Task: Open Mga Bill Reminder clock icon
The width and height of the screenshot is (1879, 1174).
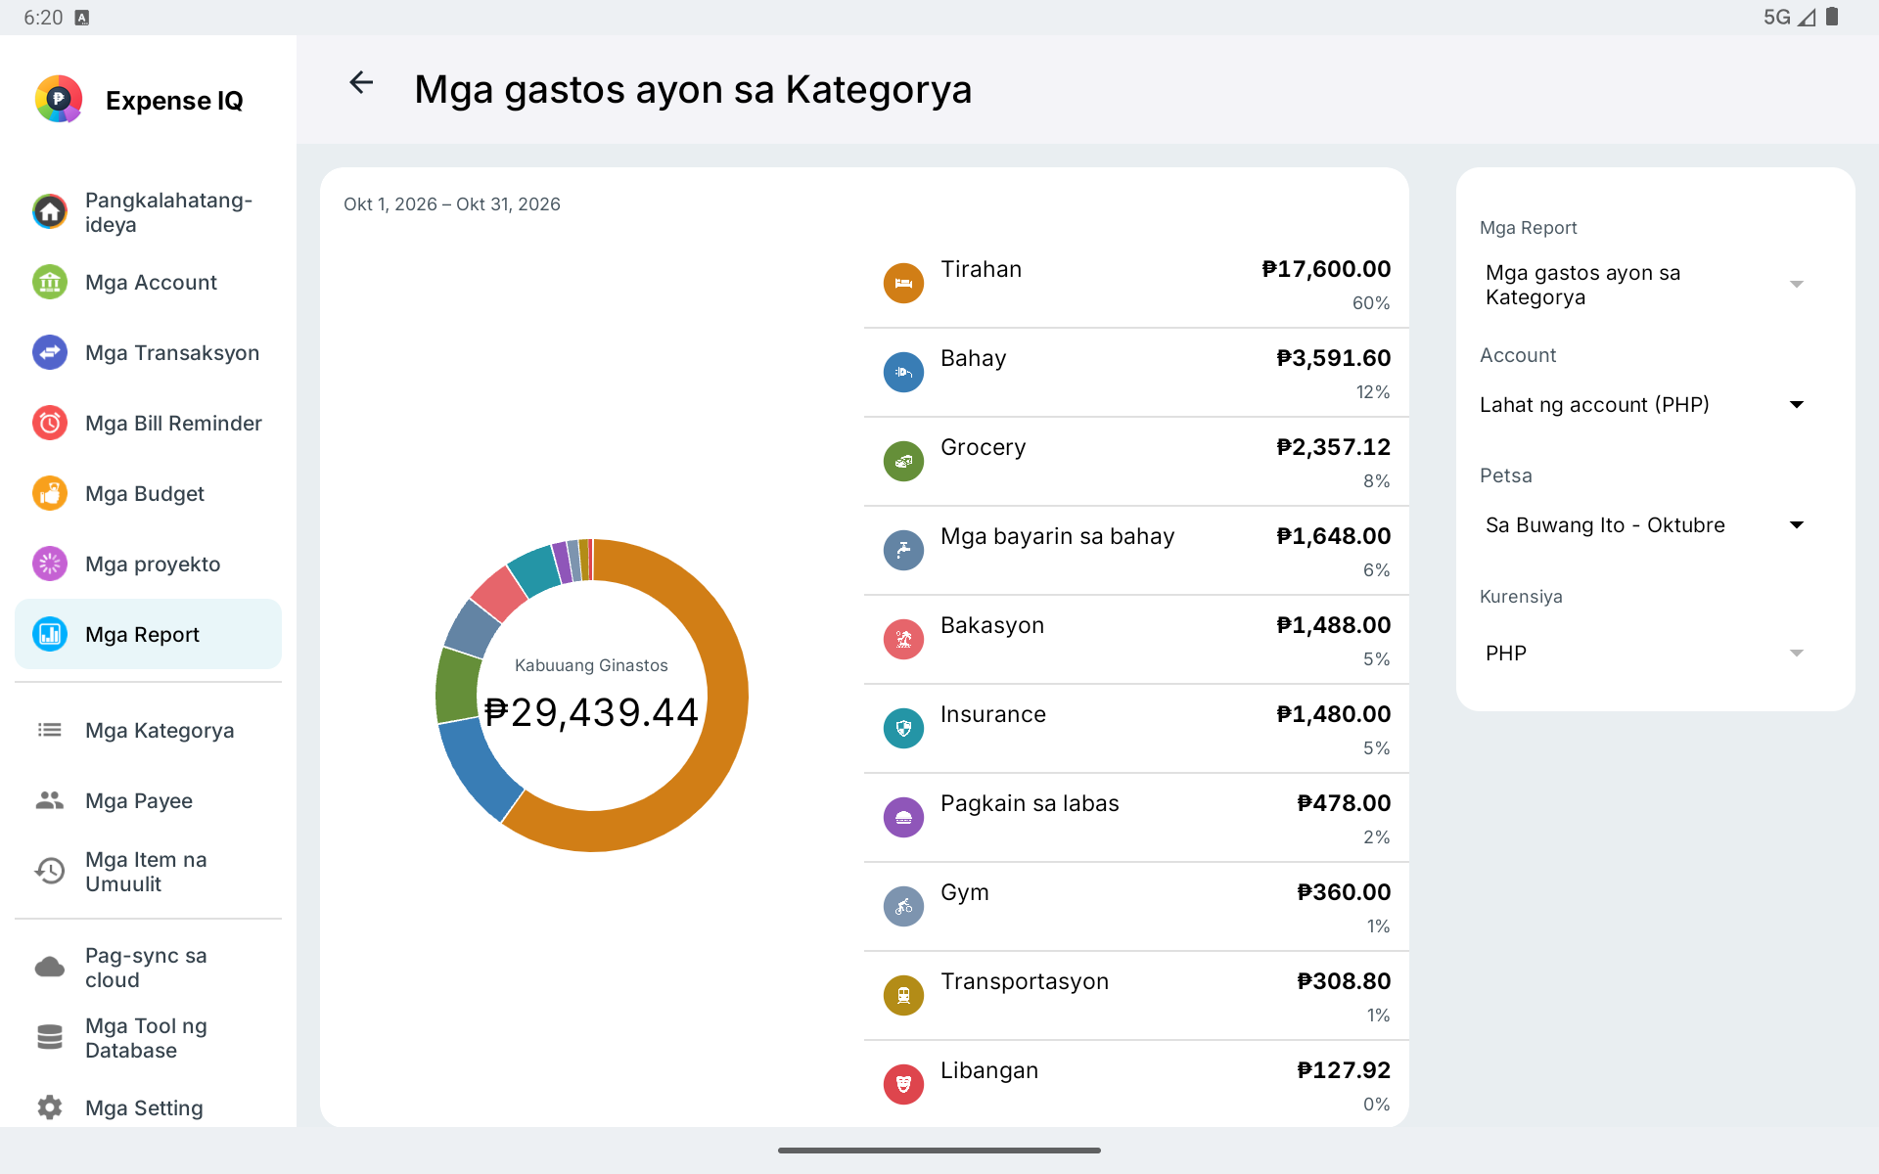Action: coord(50,423)
